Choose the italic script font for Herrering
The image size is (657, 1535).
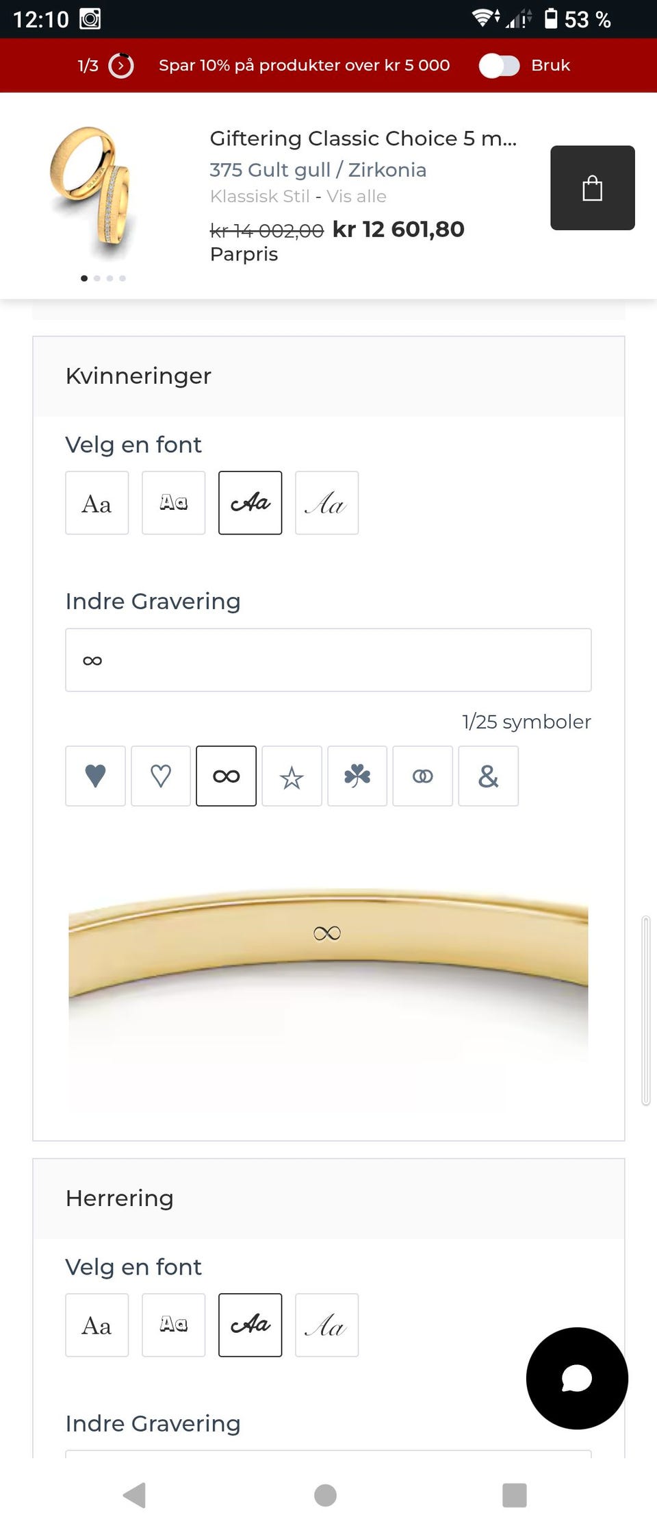pos(326,1325)
